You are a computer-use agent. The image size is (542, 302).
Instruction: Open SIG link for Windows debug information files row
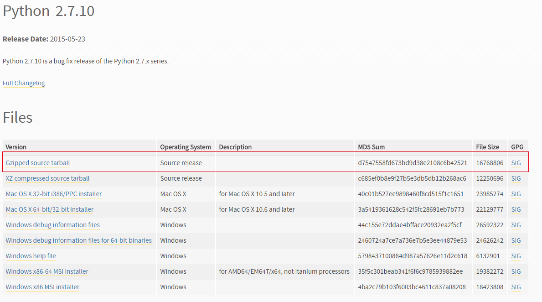(516, 225)
